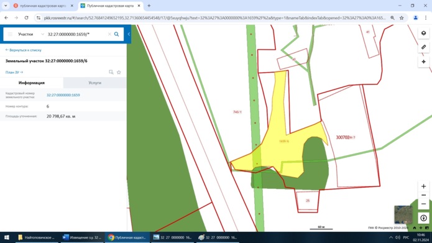Show hidden system tray icons
The height and width of the screenshot is (243, 432).
click(x=391, y=237)
